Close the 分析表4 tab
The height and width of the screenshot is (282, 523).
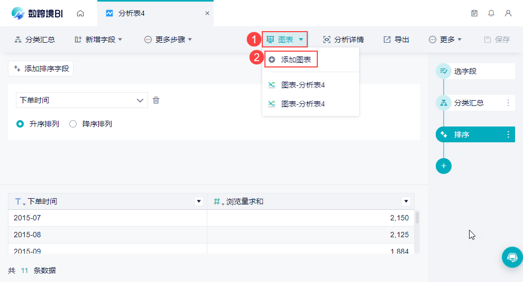coord(207,13)
